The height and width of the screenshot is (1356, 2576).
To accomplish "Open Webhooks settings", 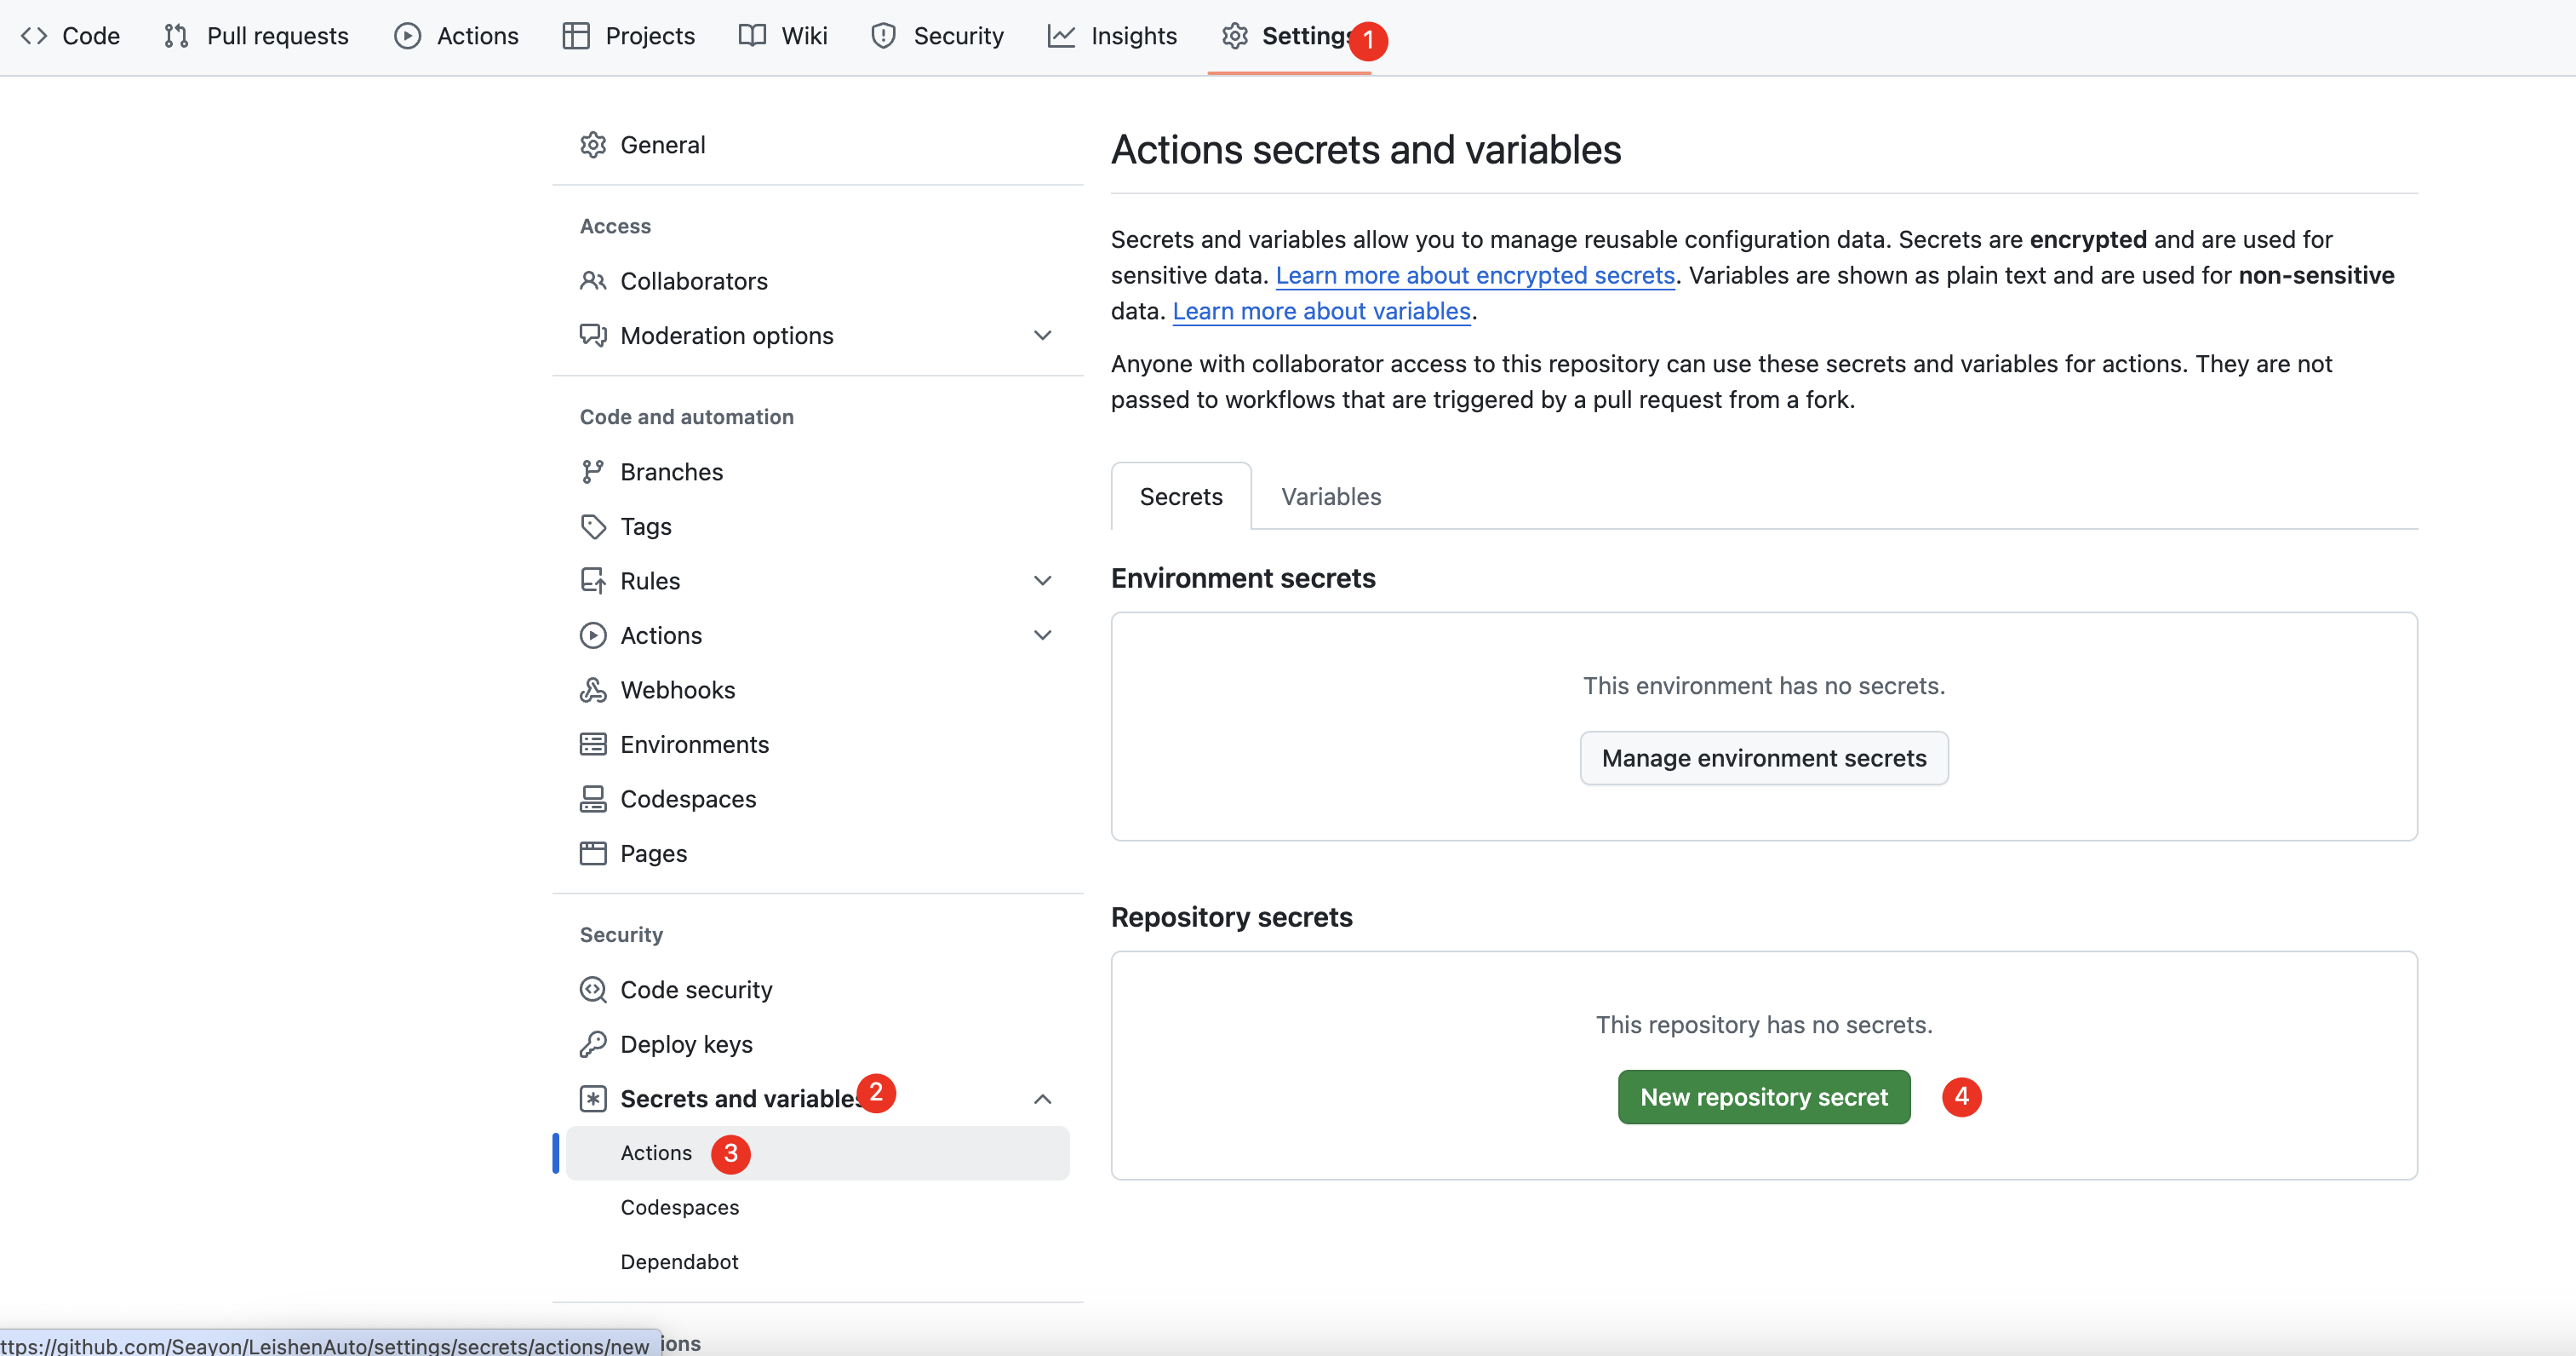I will [x=817, y=690].
